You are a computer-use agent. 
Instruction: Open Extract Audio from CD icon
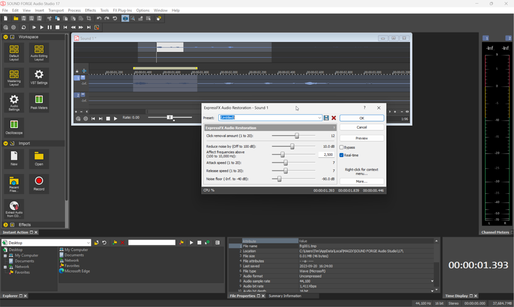[x=14, y=209]
